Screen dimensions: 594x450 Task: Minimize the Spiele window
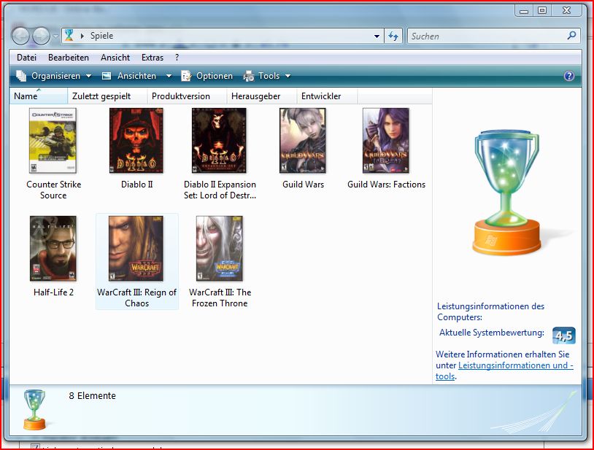coord(524,11)
